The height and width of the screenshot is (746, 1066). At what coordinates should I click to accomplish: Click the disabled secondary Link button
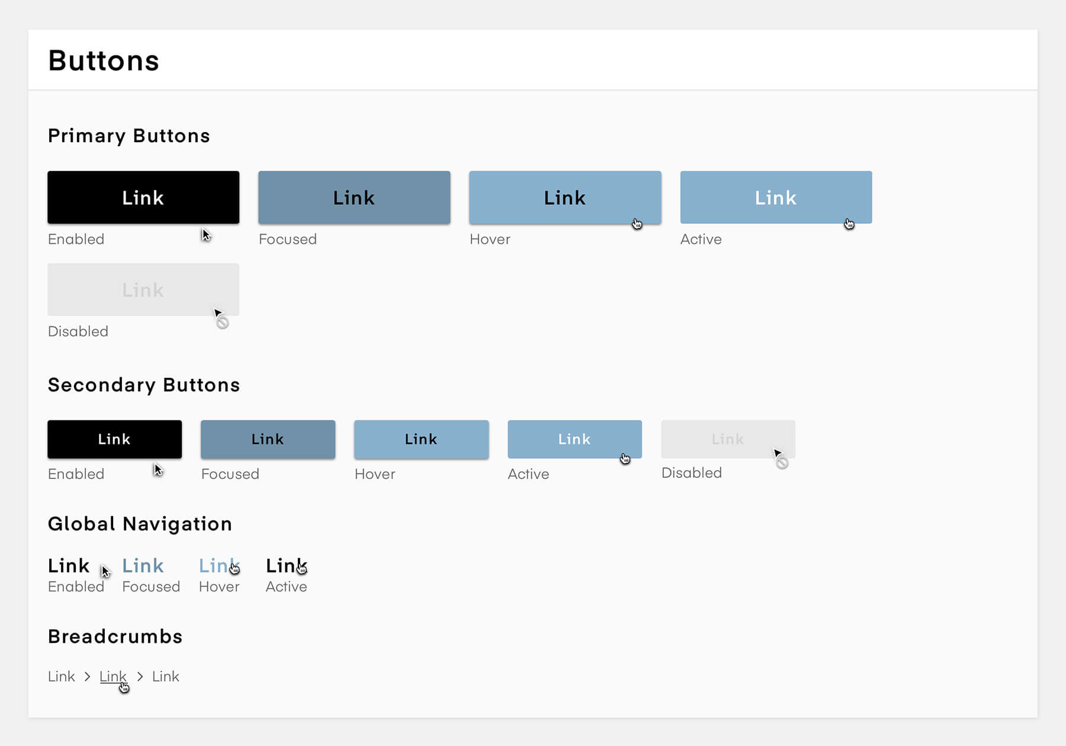tap(727, 439)
